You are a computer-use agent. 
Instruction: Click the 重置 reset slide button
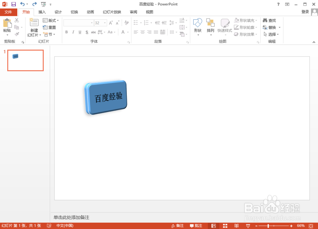point(49,27)
